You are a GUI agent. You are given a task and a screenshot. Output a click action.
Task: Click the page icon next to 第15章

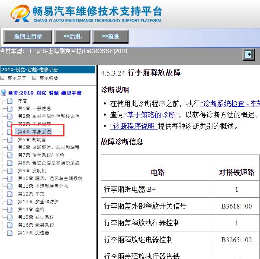(10, 217)
